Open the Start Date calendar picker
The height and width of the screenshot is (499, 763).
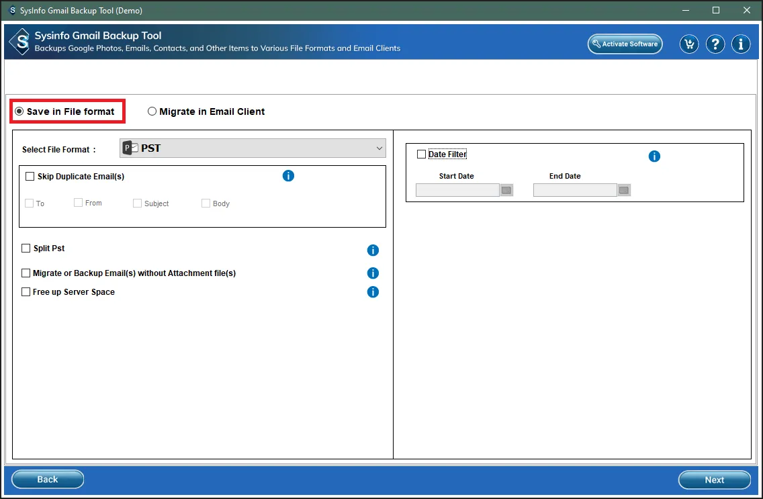tap(506, 190)
